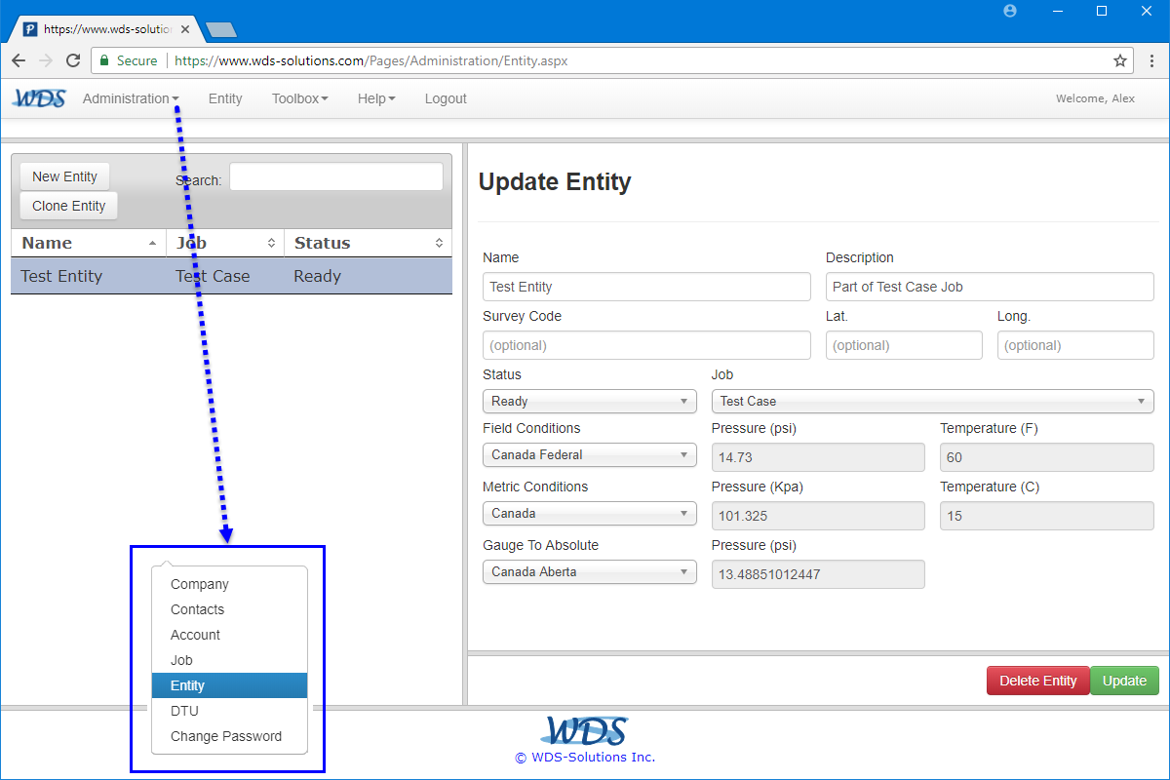1170x780 pixels.
Task: Select the Test Entity row
Action: 232,276
